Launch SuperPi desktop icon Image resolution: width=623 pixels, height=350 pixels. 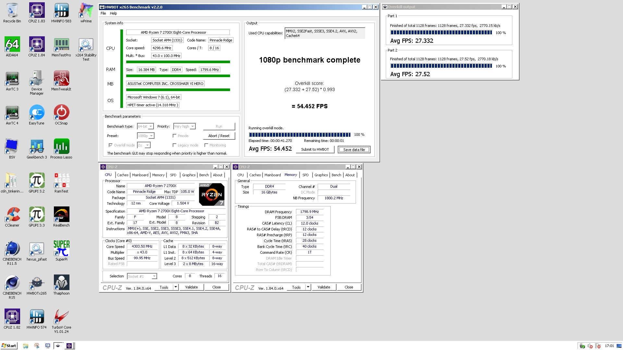[x=61, y=251]
